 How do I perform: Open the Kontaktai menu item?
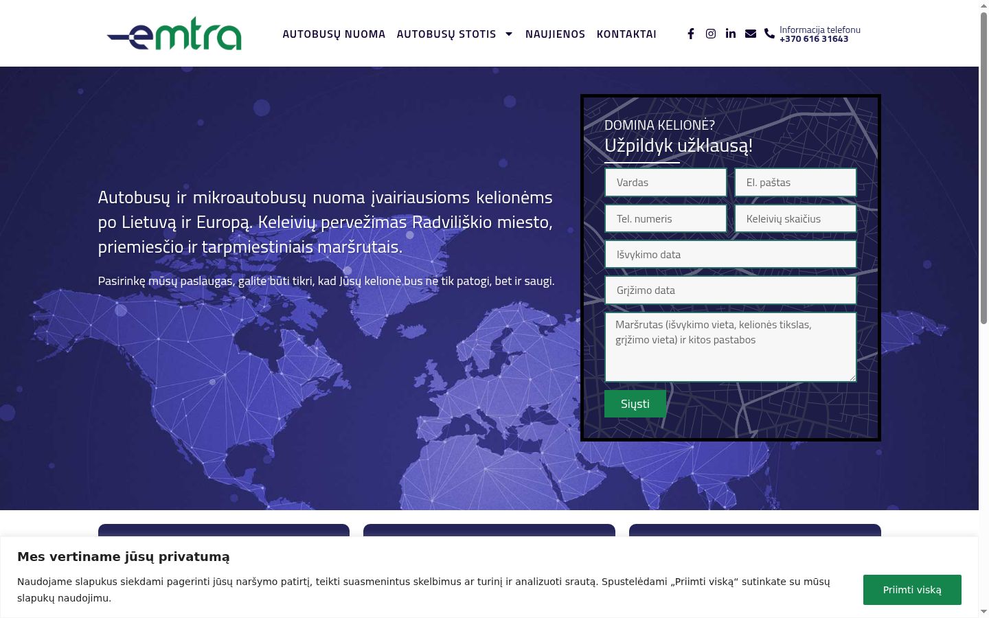tap(626, 34)
